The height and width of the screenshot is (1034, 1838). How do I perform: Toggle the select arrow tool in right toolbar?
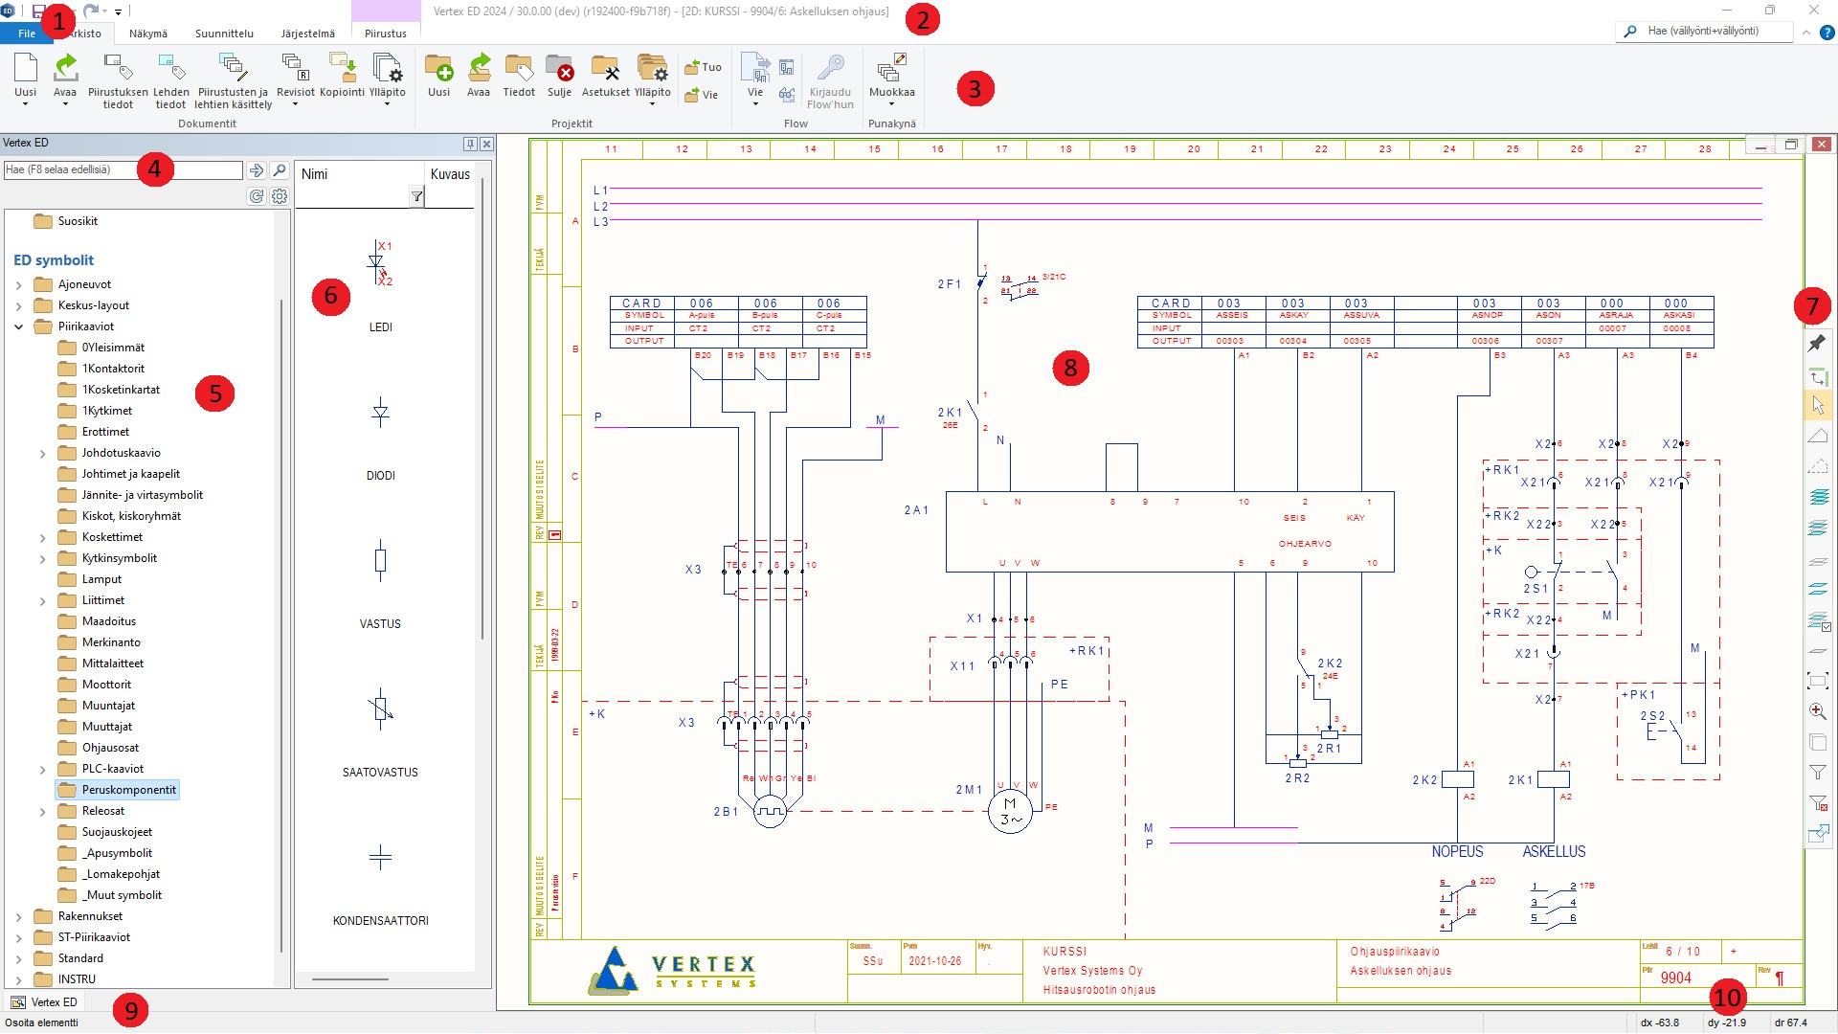(x=1817, y=406)
